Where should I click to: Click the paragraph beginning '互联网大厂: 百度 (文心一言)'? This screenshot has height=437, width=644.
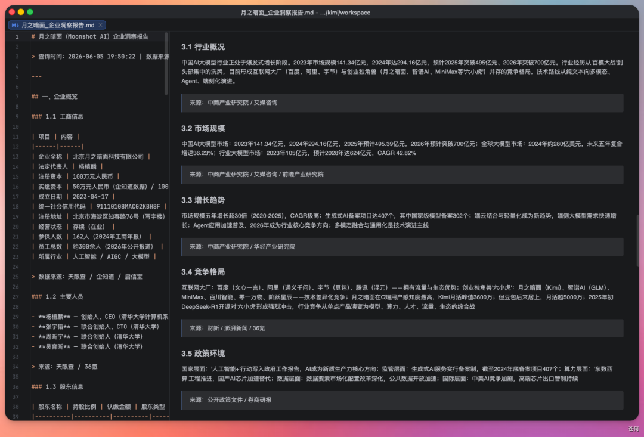click(398, 297)
